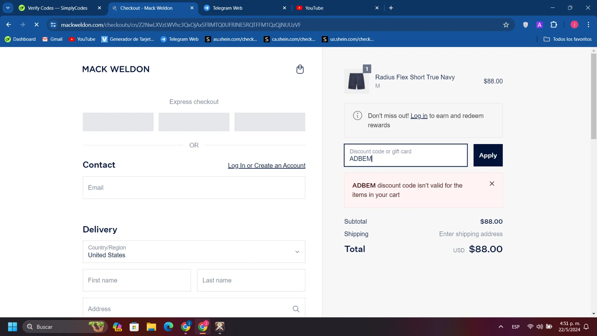Click the shield extension icon
597x336 pixels.
(x=525, y=25)
